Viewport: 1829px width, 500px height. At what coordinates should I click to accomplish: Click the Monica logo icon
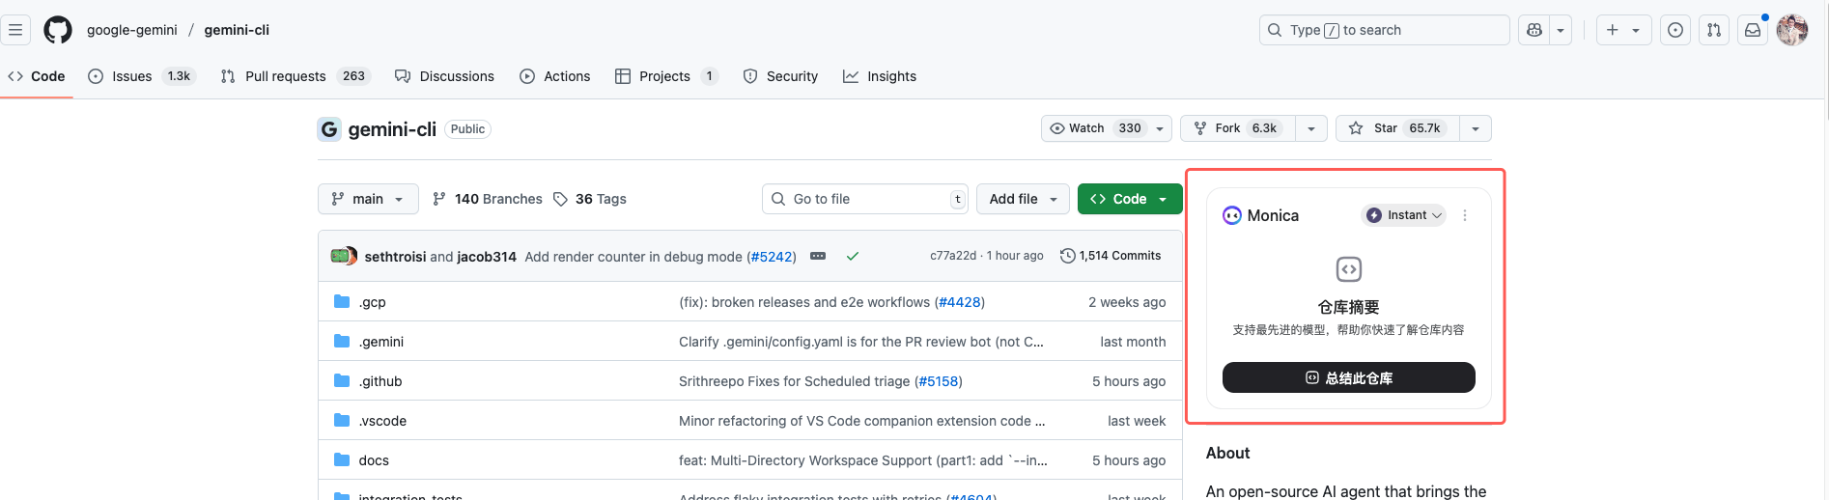click(1232, 215)
